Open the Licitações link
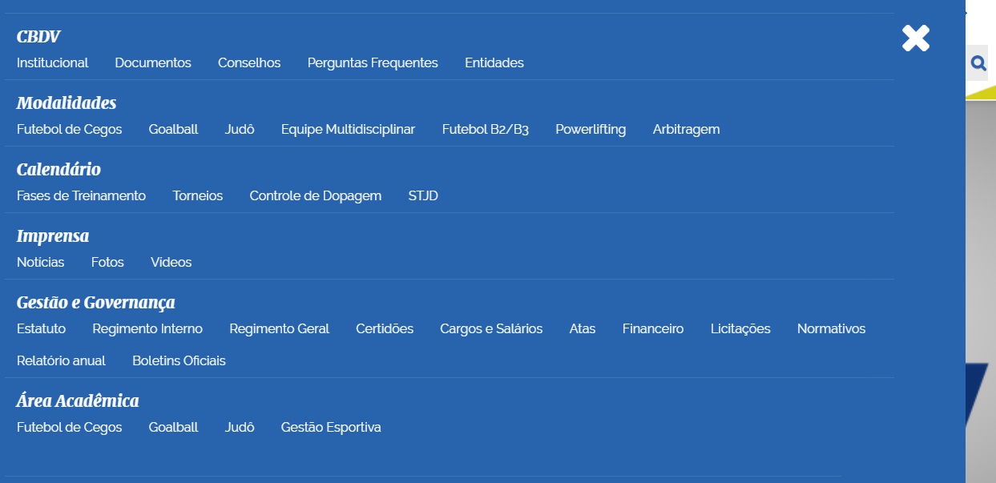996x483 pixels. coord(740,328)
